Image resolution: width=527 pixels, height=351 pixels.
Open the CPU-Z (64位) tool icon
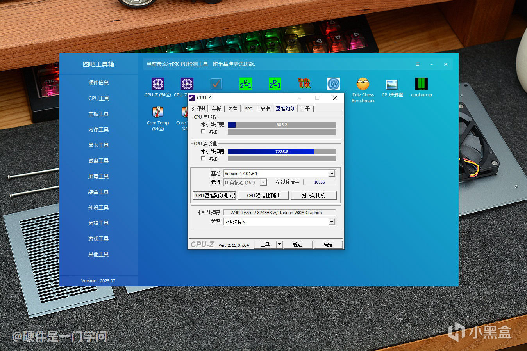pyautogui.click(x=157, y=84)
